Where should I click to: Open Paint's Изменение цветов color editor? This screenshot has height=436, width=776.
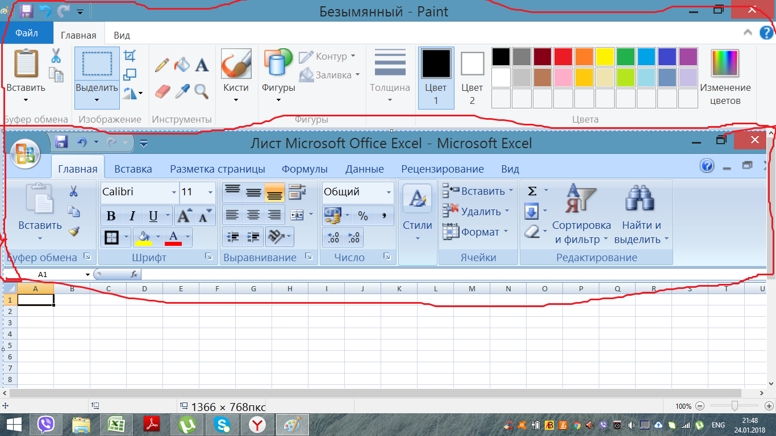coord(725,78)
